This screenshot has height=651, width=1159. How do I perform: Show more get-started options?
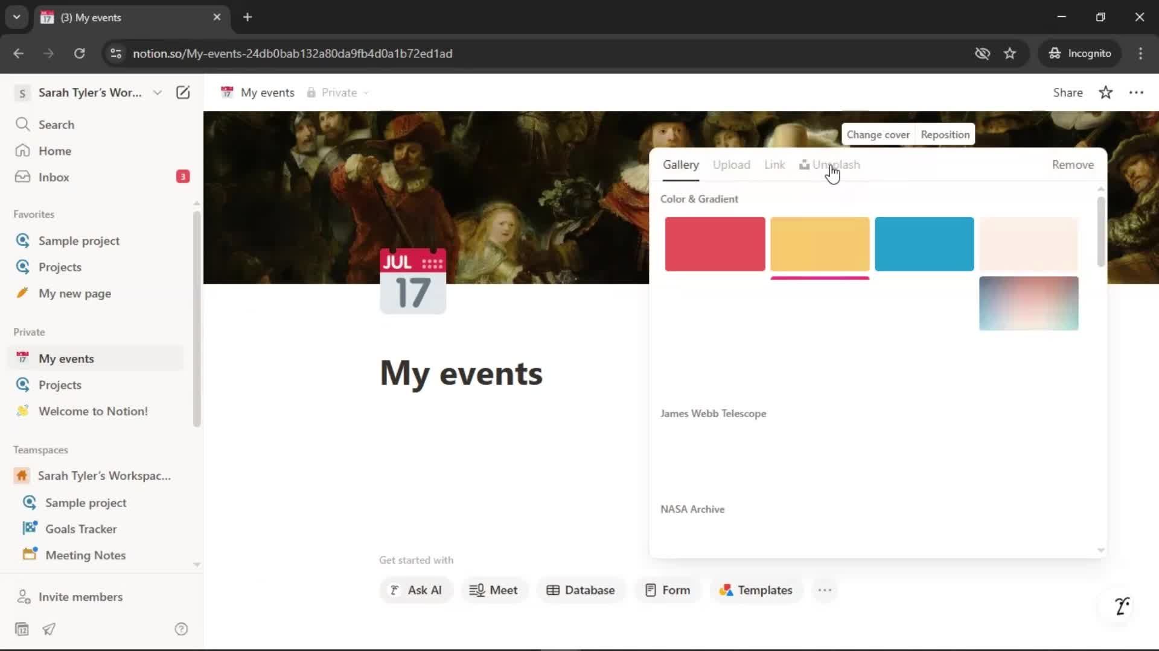click(825, 590)
